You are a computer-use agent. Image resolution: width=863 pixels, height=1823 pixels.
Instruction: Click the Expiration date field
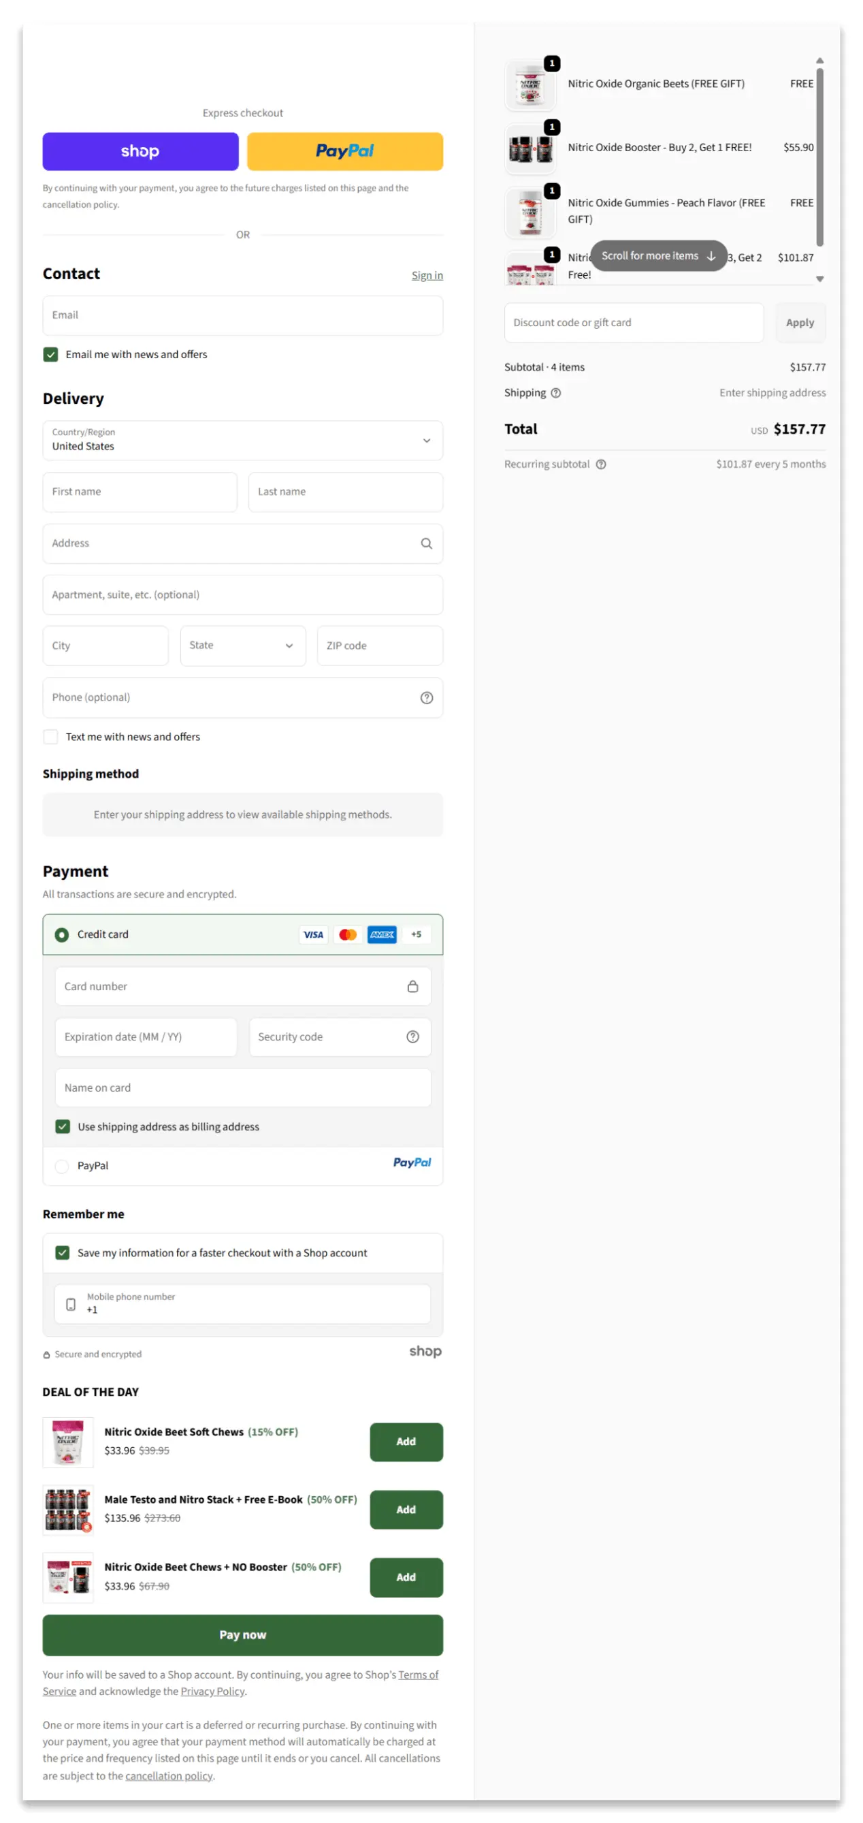pos(146,1037)
